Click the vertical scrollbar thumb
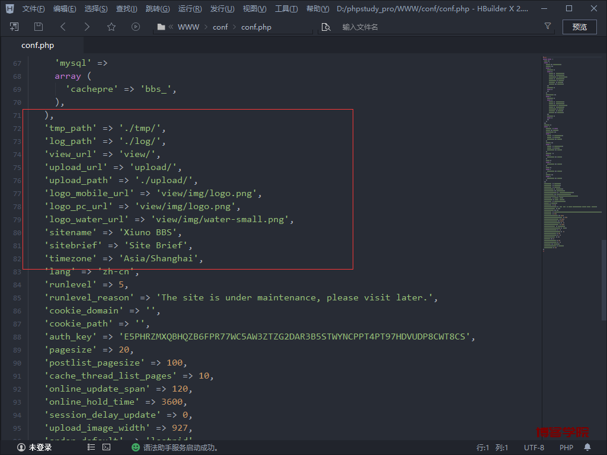The height and width of the screenshot is (455, 607). point(603,280)
